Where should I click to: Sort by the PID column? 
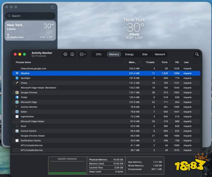click(177, 62)
